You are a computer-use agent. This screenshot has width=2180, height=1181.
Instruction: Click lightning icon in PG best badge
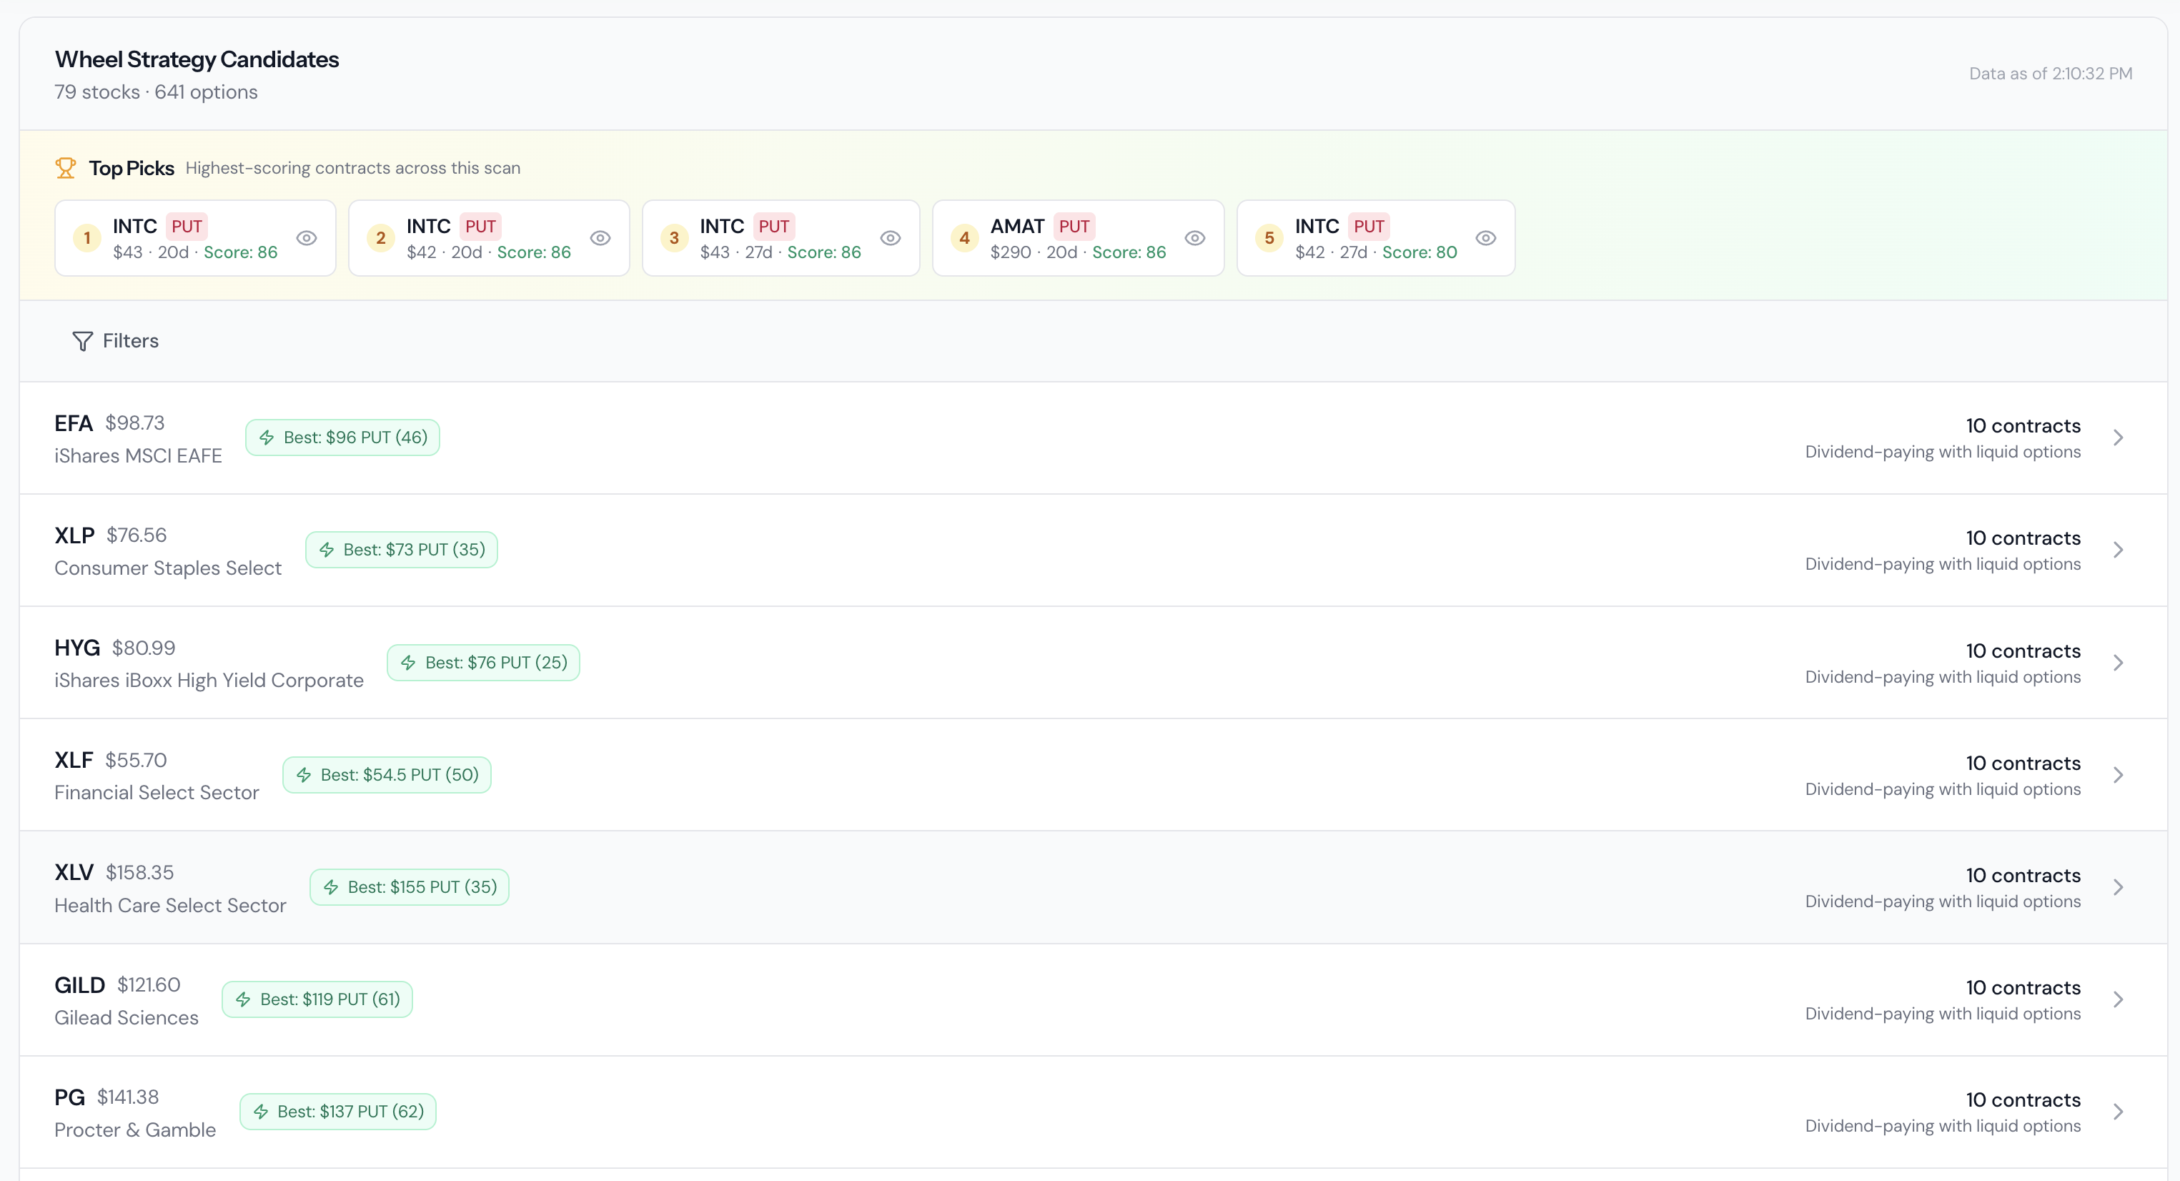coord(261,1112)
